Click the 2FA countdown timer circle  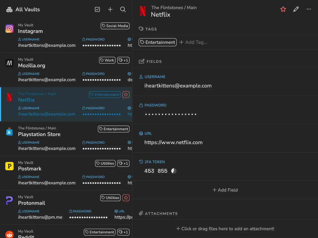click(174, 171)
